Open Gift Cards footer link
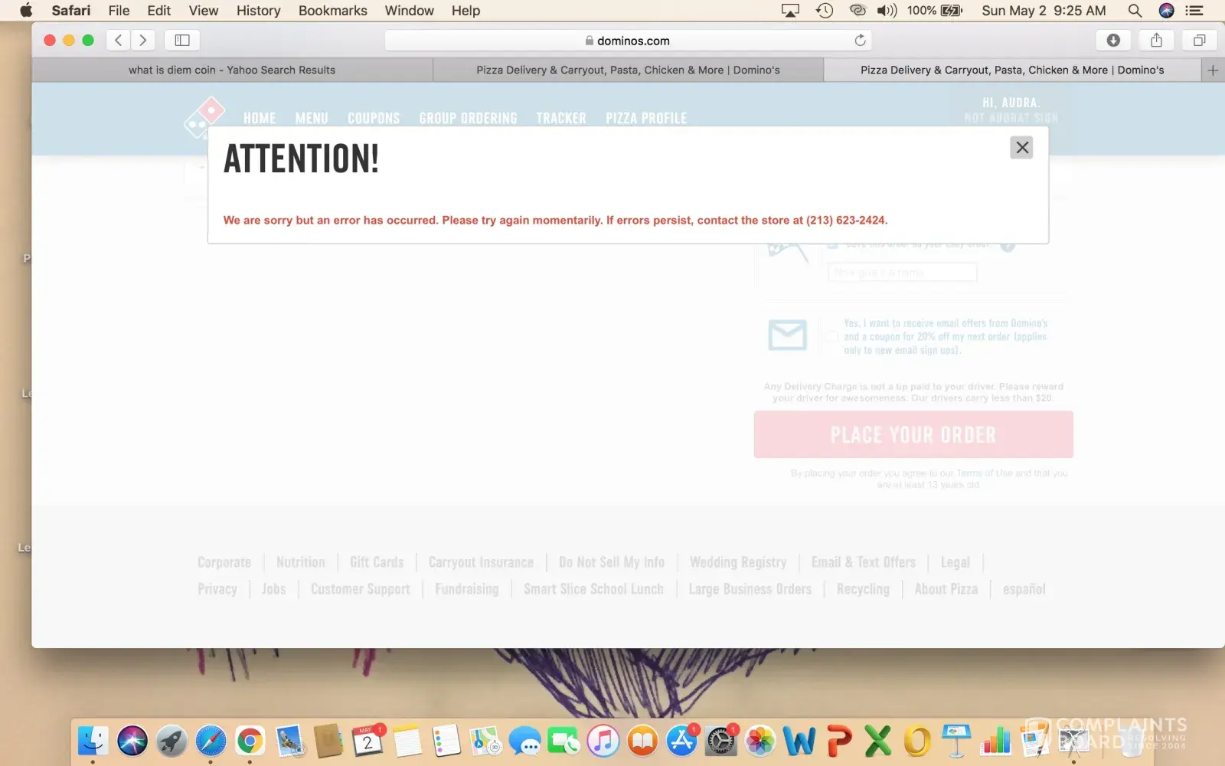1225x766 pixels. pos(377,562)
